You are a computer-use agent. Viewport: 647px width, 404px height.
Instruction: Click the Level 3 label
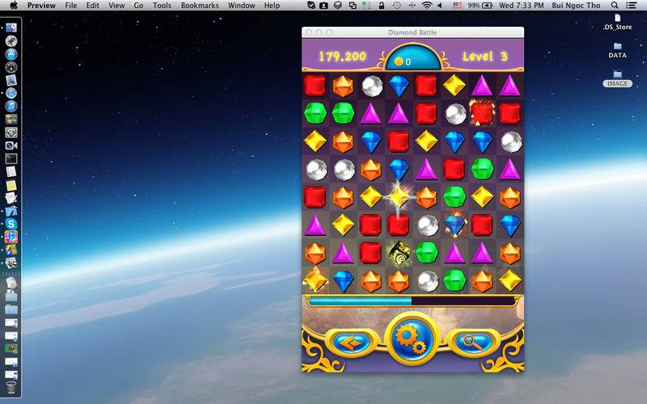pyautogui.click(x=484, y=57)
